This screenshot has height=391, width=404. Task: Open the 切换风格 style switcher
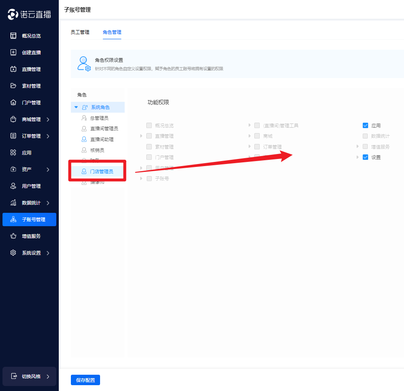pyautogui.click(x=29, y=376)
